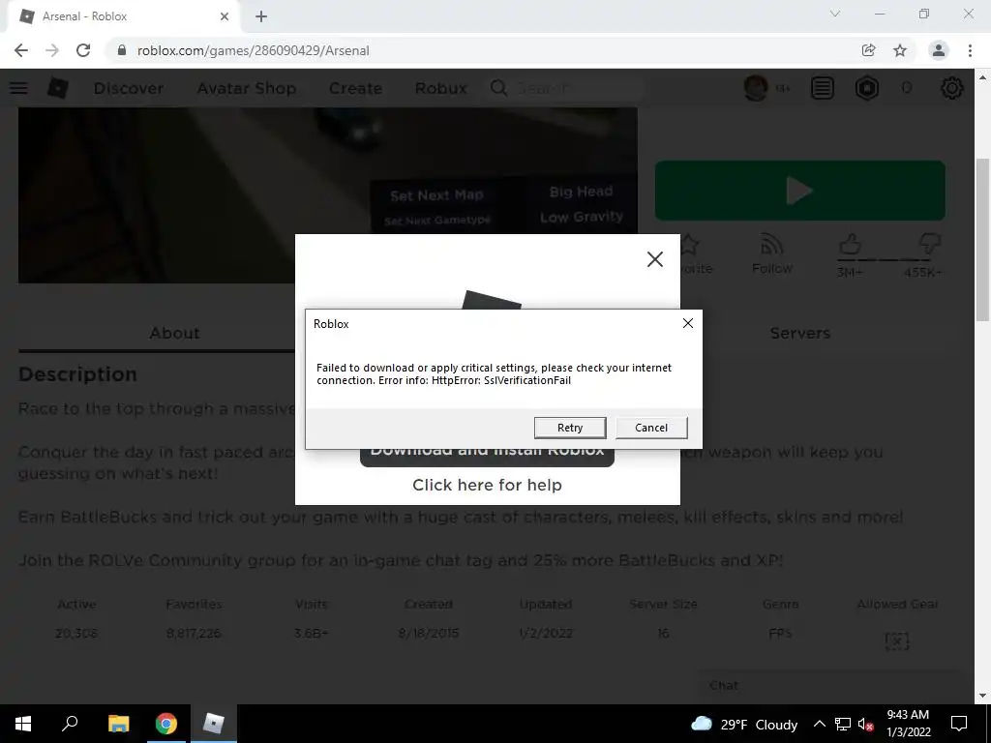Select the Arsenal - Roblox browser tab
Image resolution: width=991 pixels, height=743 pixels.
(x=123, y=16)
